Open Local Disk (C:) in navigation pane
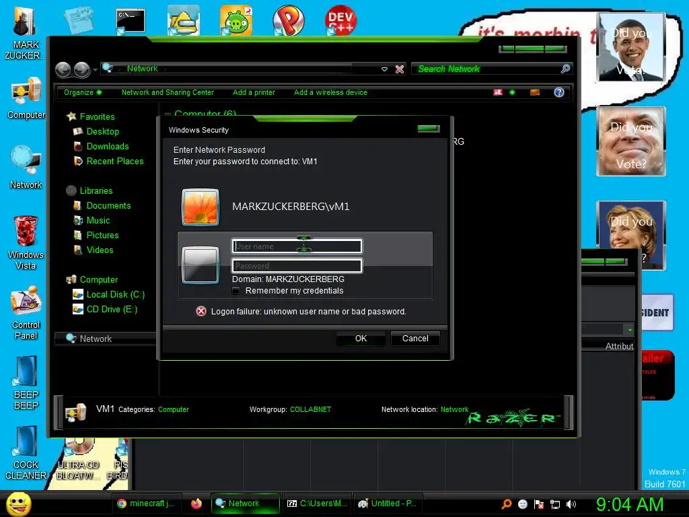This screenshot has width=689, height=517. tap(115, 295)
